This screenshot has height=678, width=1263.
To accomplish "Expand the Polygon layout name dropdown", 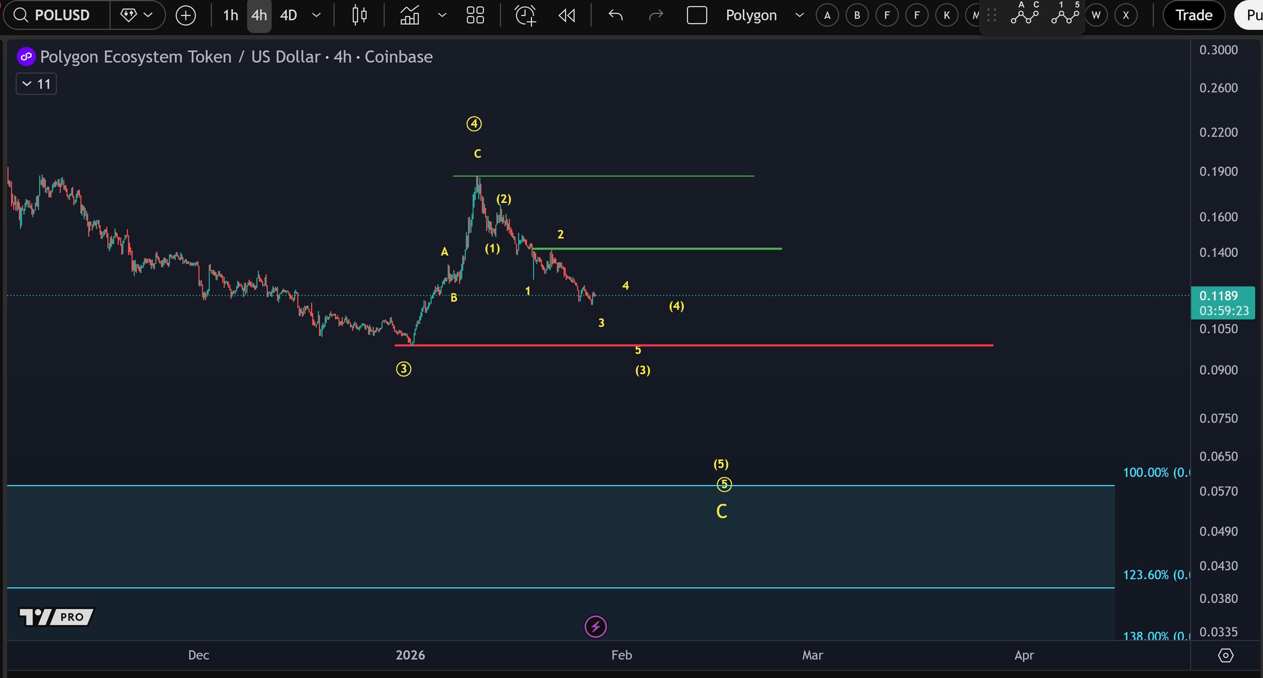I will 799,15.
